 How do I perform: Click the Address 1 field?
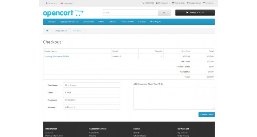(x=92, y=107)
